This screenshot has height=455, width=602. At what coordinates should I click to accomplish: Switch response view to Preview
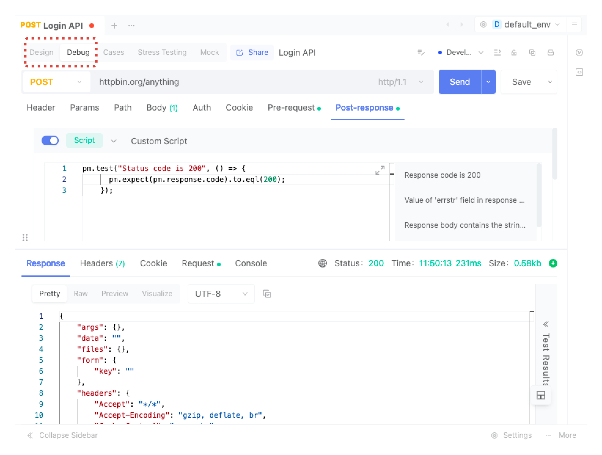click(x=115, y=293)
